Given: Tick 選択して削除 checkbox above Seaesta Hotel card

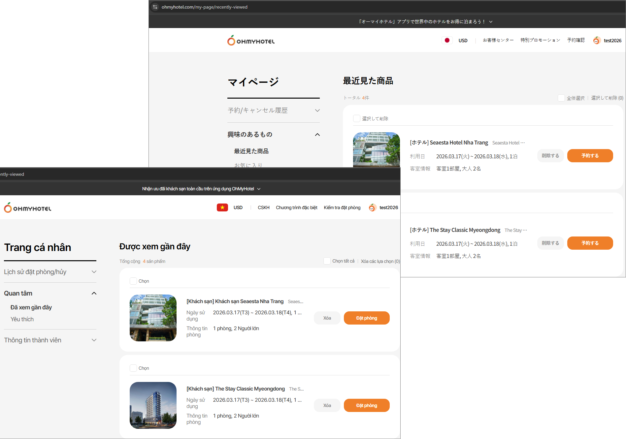Looking at the screenshot, I should [356, 118].
